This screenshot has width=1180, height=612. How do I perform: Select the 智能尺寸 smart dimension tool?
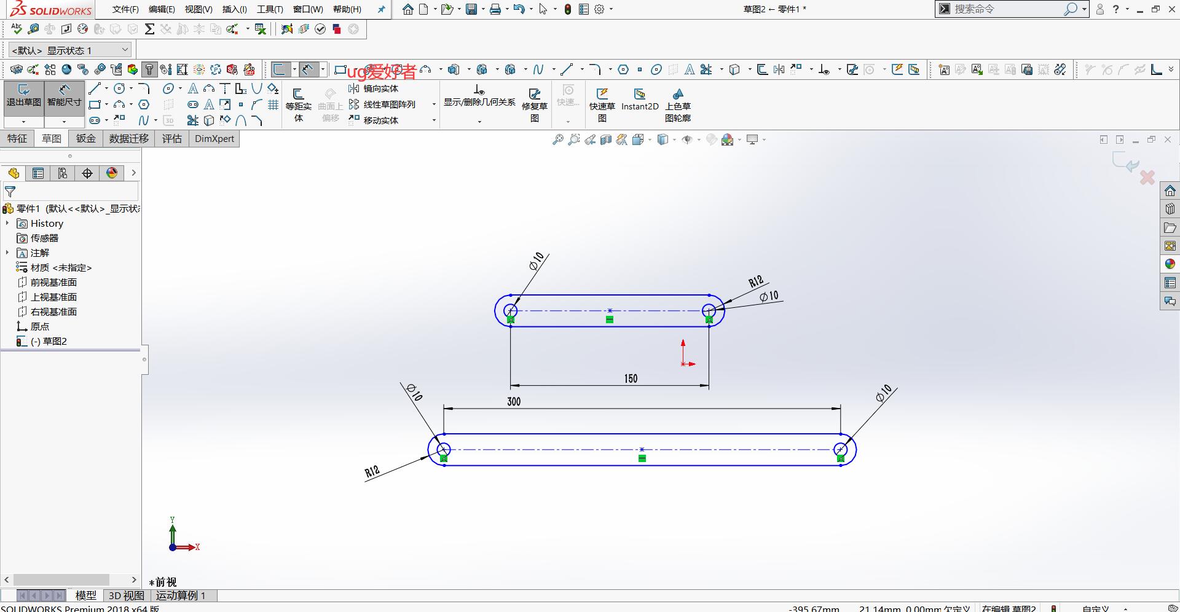pyautogui.click(x=64, y=97)
